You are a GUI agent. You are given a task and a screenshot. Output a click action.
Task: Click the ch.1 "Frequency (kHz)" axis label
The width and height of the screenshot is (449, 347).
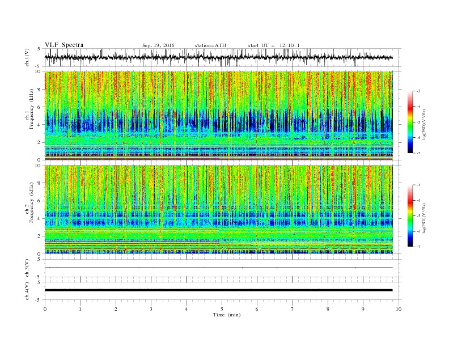tap(32, 109)
